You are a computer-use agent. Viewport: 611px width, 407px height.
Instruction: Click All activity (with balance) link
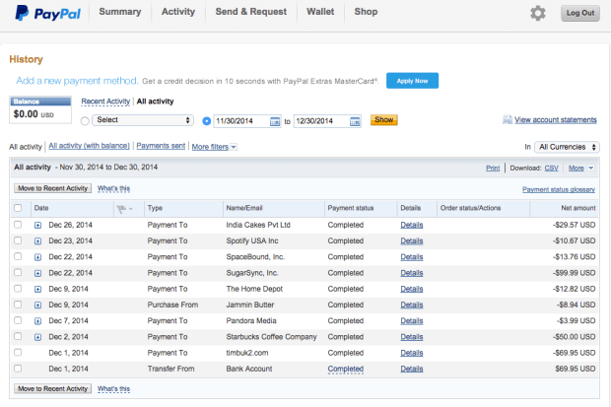click(x=89, y=146)
